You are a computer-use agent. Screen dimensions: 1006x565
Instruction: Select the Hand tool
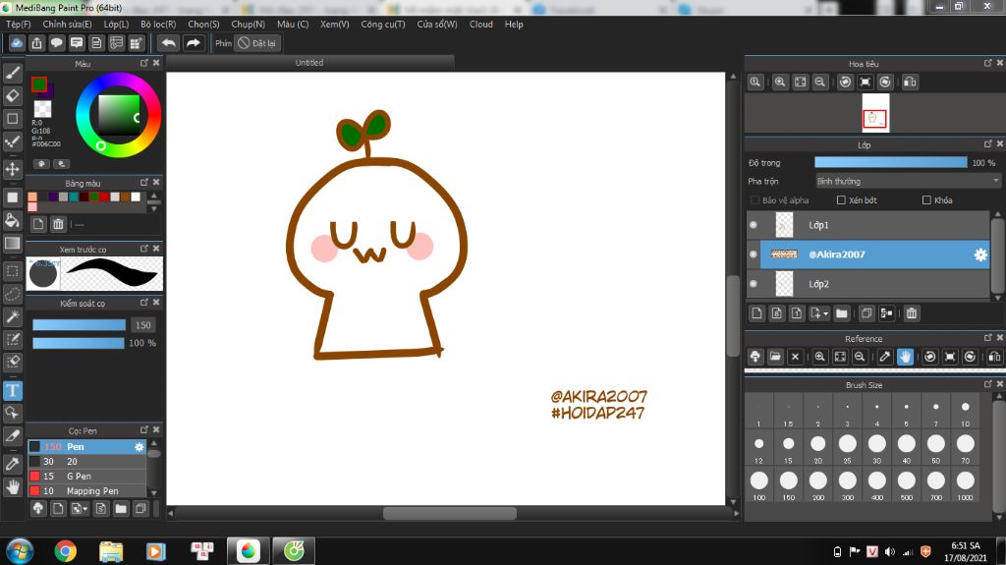[x=12, y=486]
